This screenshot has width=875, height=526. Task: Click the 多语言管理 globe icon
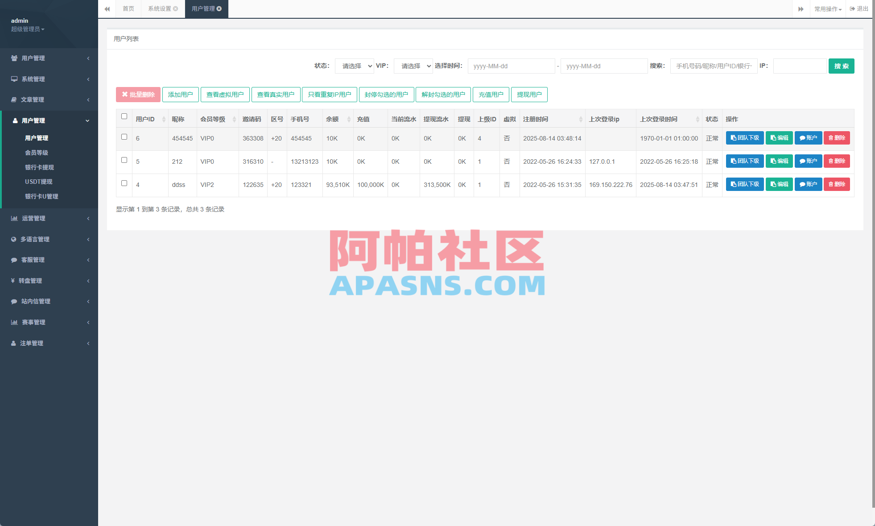pos(13,239)
